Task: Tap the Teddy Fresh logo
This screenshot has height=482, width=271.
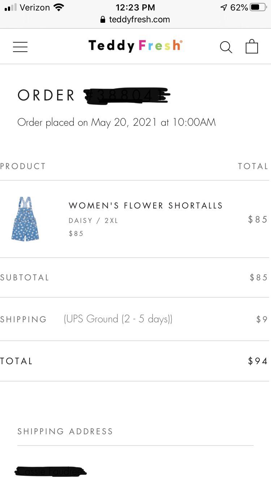Action: (135, 46)
